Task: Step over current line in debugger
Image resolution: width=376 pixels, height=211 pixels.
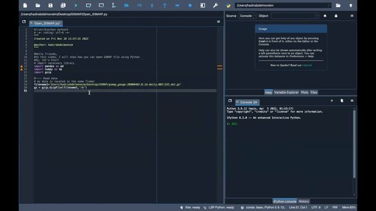Action: [x=139, y=5]
